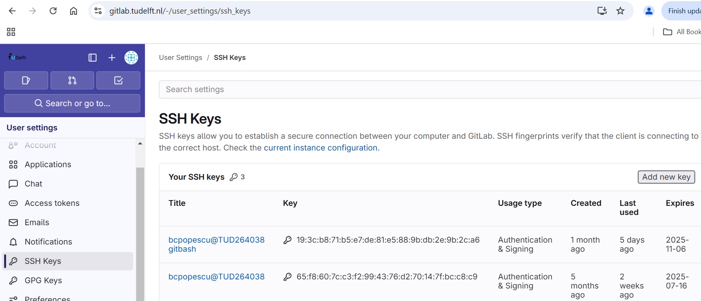Install app icon in address bar
Image resolution: width=701 pixels, height=301 pixels.
pyautogui.click(x=602, y=11)
